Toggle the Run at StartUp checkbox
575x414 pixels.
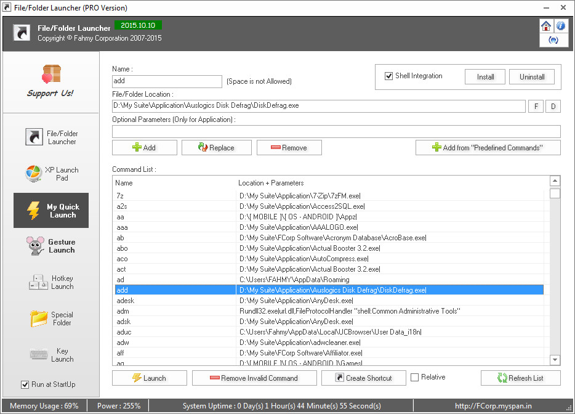click(x=25, y=384)
